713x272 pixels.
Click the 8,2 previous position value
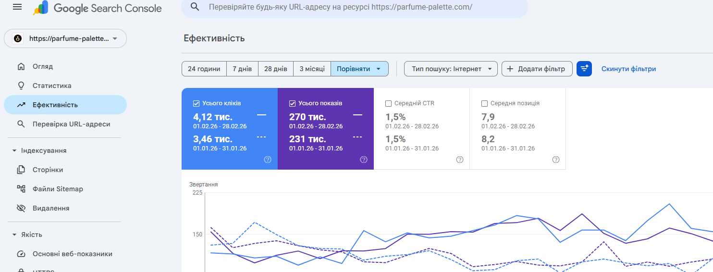[488, 139]
